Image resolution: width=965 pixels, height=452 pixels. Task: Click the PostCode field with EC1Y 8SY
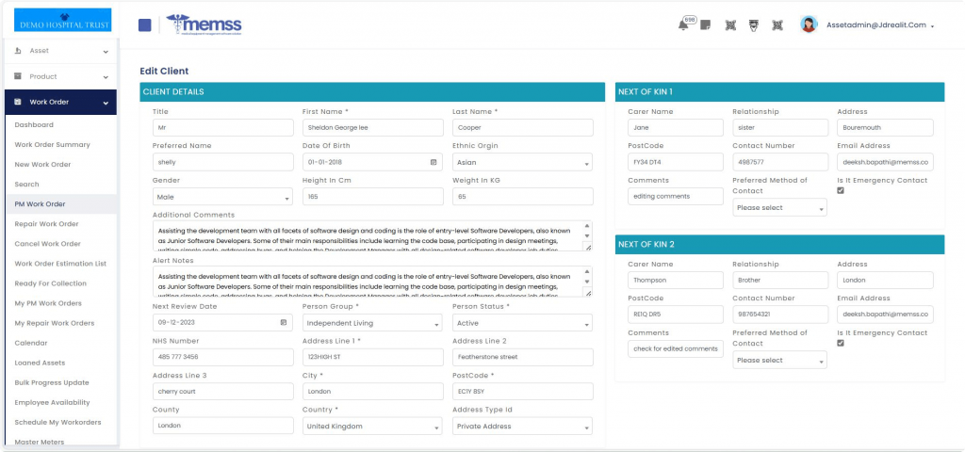tap(522, 392)
